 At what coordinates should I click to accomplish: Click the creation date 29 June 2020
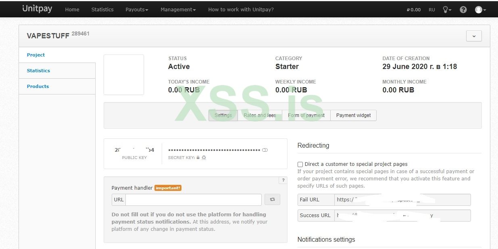click(x=419, y=67)
